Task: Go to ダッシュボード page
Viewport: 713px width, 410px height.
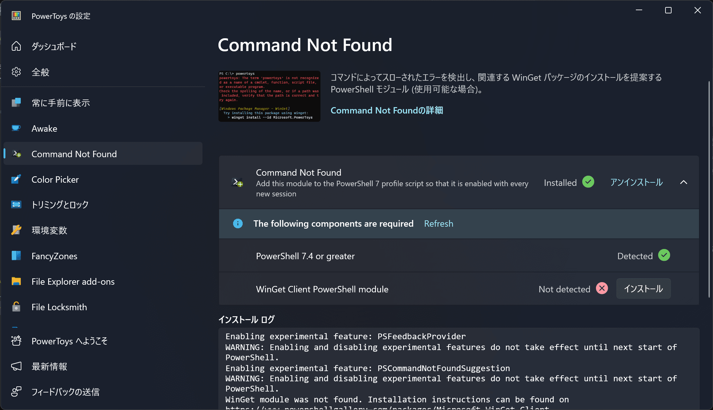Action: pyautogui.click(x=103, y=46)
